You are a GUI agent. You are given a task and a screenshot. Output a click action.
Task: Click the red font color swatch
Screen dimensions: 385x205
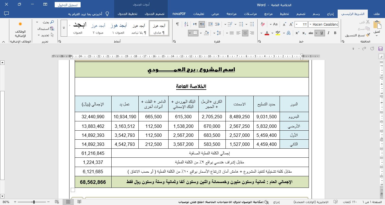point(267,33)
